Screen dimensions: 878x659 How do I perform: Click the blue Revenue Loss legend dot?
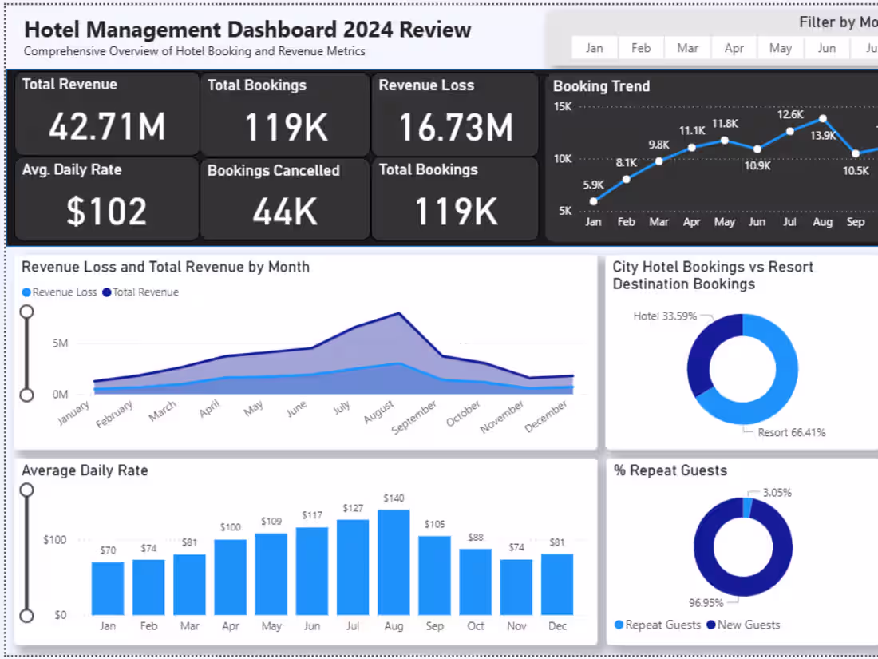25,292
